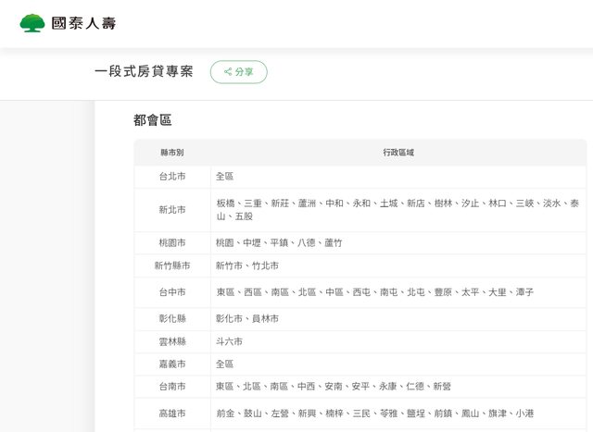Click the 彰化市、員林市 district cell
593x432 pixels.
tap(246, 318)
